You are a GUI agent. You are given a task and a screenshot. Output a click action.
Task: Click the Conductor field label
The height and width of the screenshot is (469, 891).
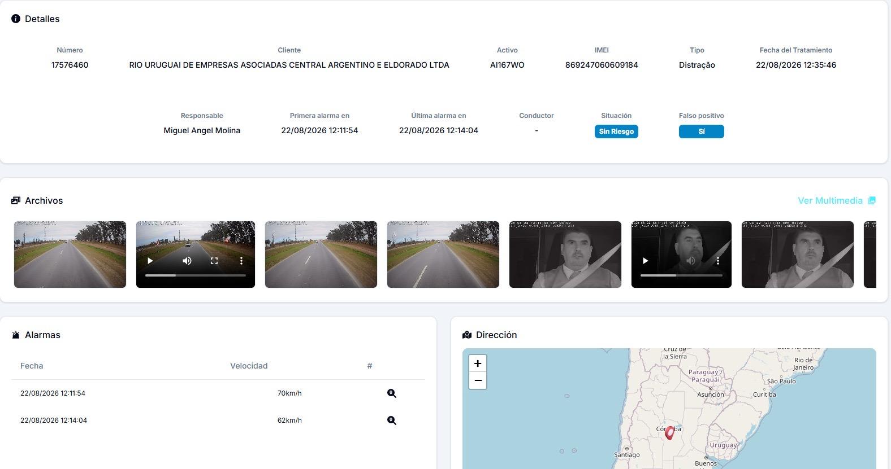pyautogui.click(x=537, y=116)
